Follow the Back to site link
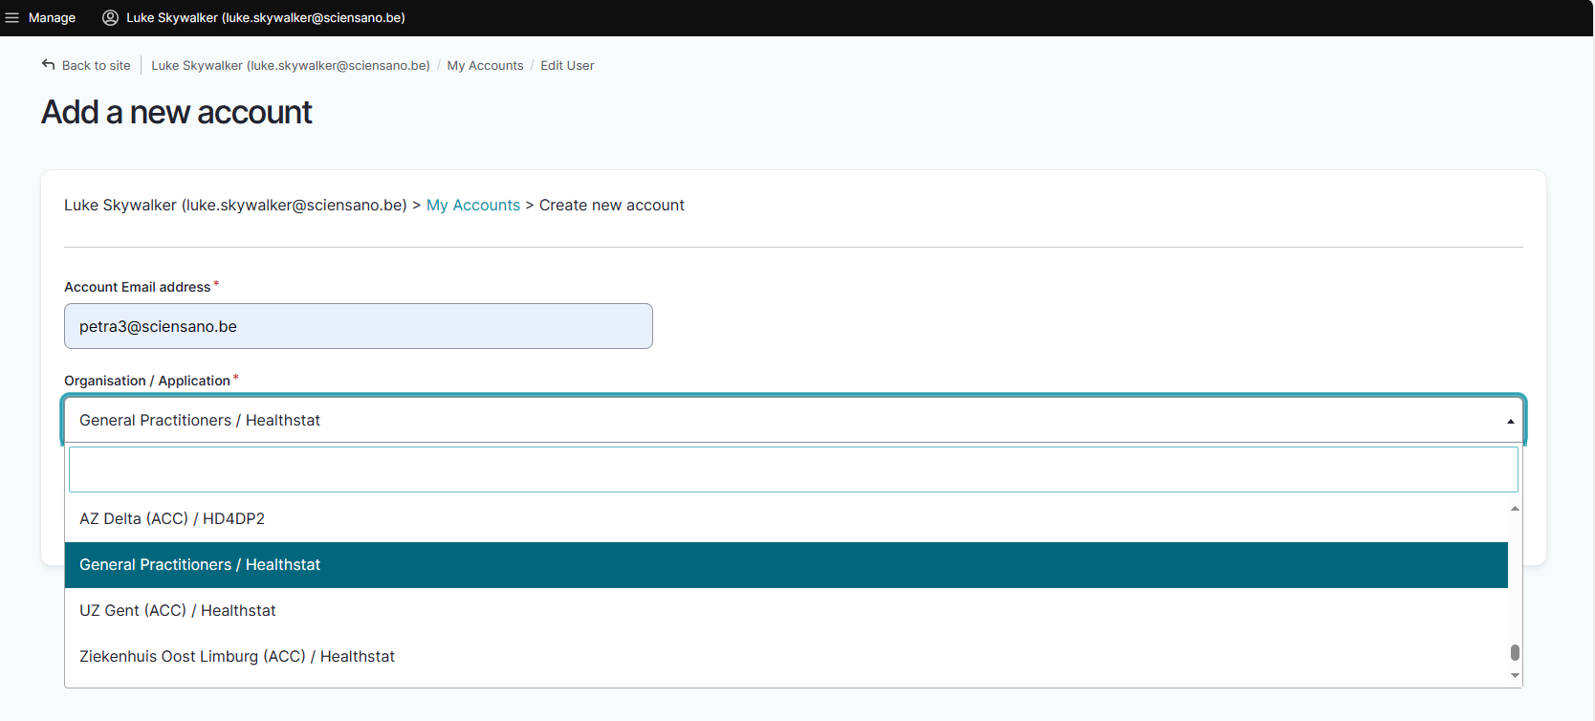This screenshot has width=1595, height=721. [96, 66]
